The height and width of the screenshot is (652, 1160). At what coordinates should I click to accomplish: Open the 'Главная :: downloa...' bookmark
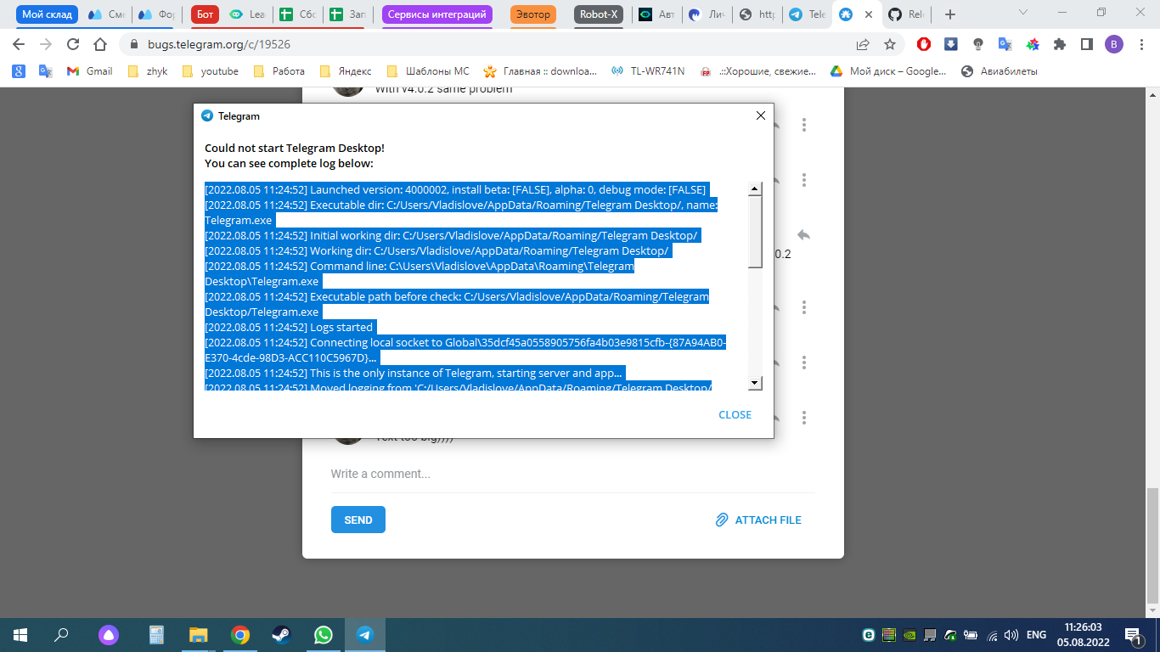tap(540, 71)
